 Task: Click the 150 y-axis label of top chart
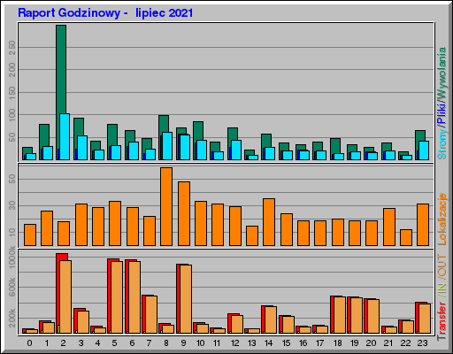[12, 93]
